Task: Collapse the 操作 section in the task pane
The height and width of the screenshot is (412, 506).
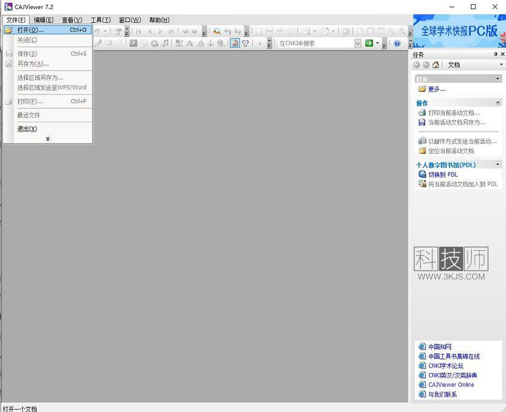Action: tap(497, 103)
